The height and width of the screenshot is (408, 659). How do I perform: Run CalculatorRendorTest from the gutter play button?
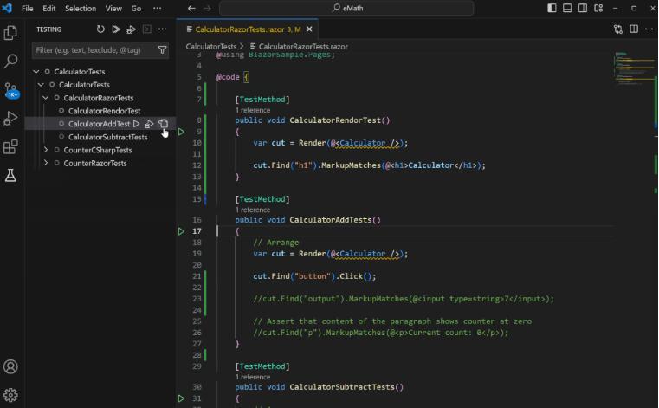tap(181, 132)
